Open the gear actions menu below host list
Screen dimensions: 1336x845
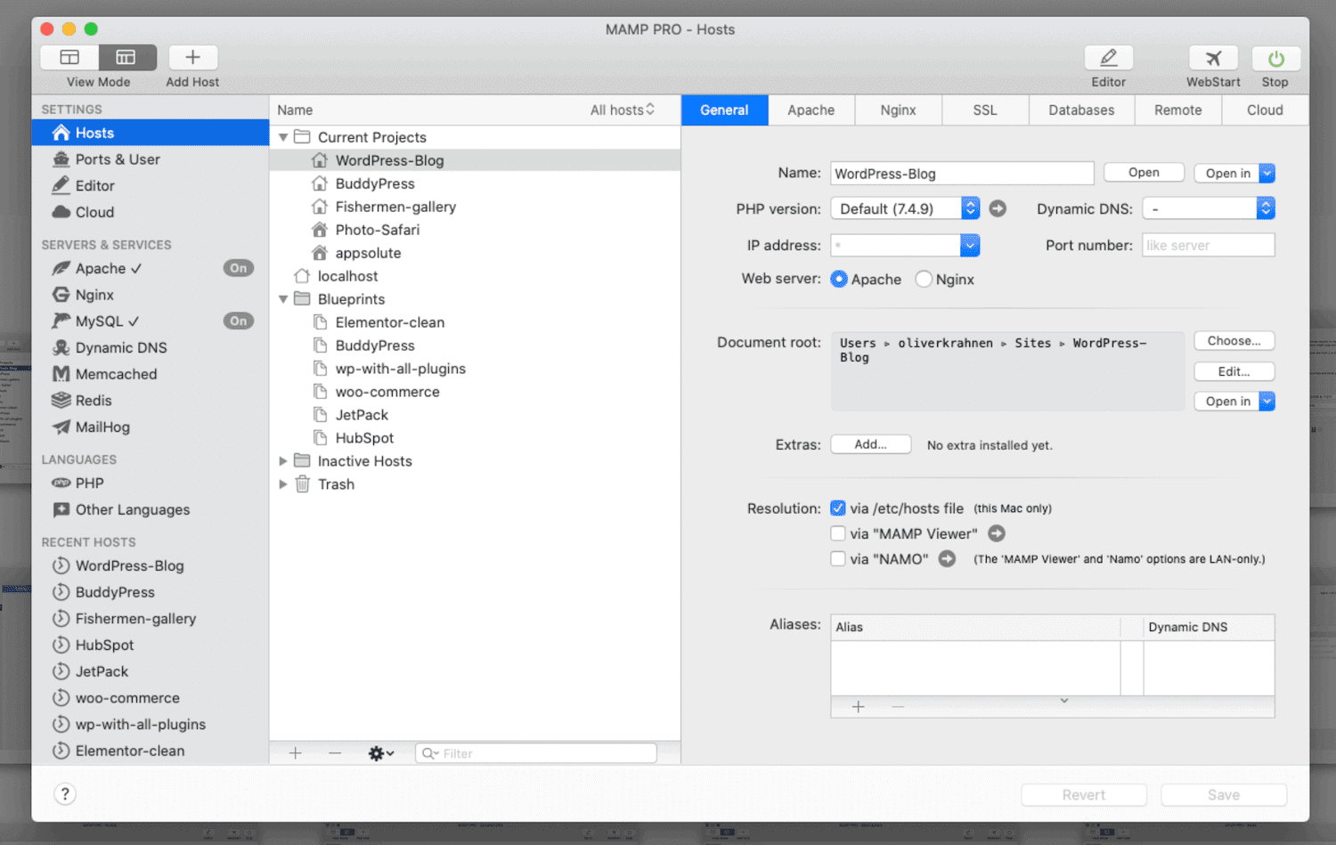(x=380, y=753)
